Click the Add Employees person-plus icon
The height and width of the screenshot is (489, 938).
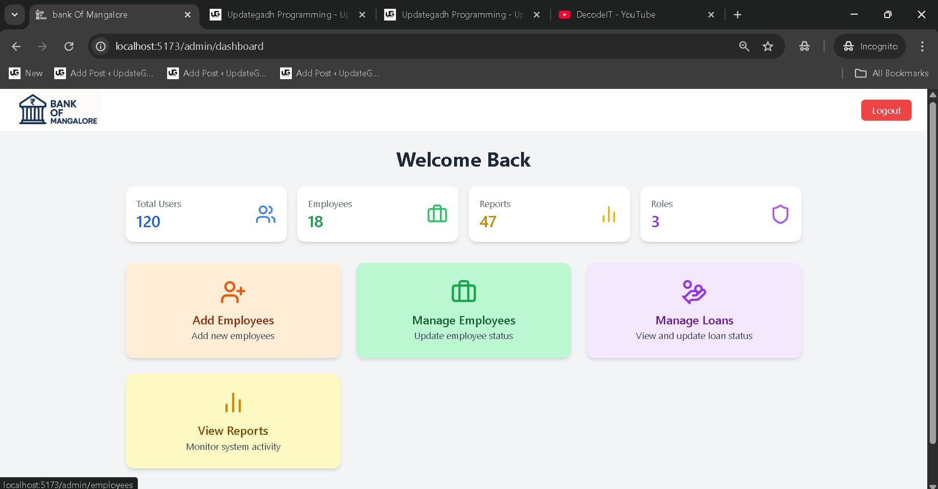click(233, 292)
